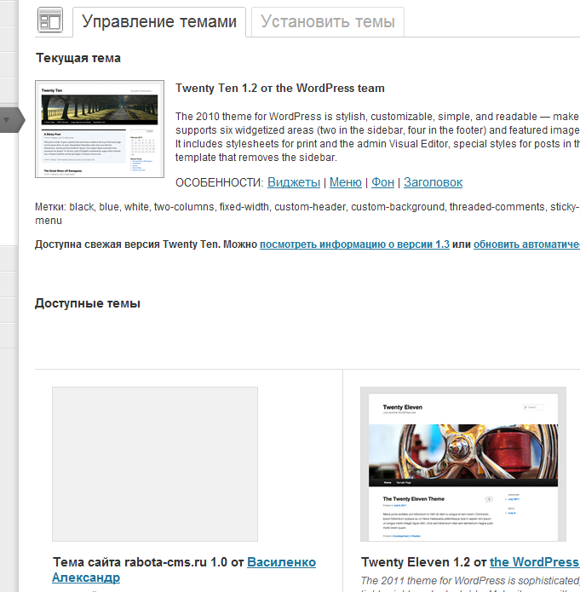
Task: Click the Twenty Ten theme description paragraph
Action: (x=377, y=136)
